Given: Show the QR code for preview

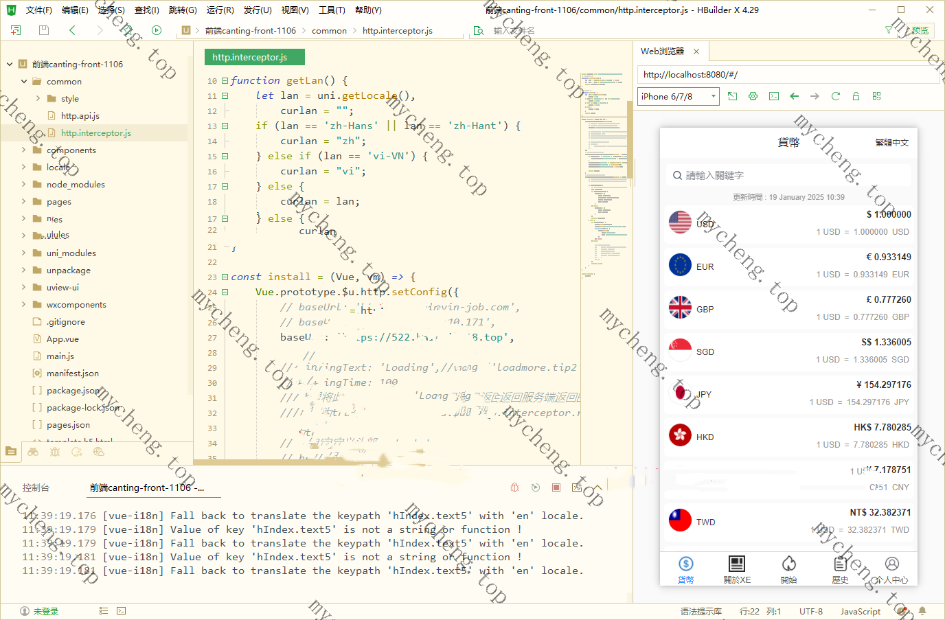Looking at the screenshot, I should click(x=877, y=96).
